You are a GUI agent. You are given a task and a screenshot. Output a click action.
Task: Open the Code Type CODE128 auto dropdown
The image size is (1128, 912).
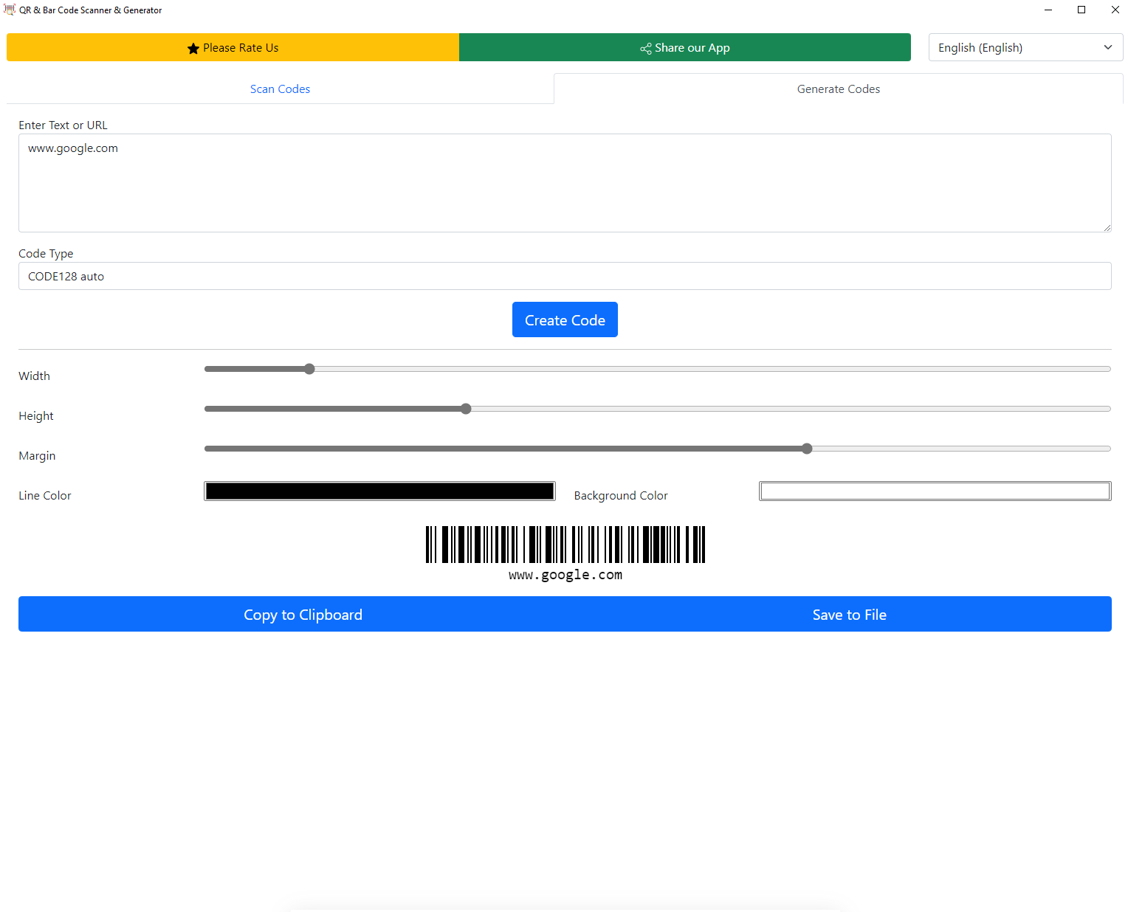[565, 276]
